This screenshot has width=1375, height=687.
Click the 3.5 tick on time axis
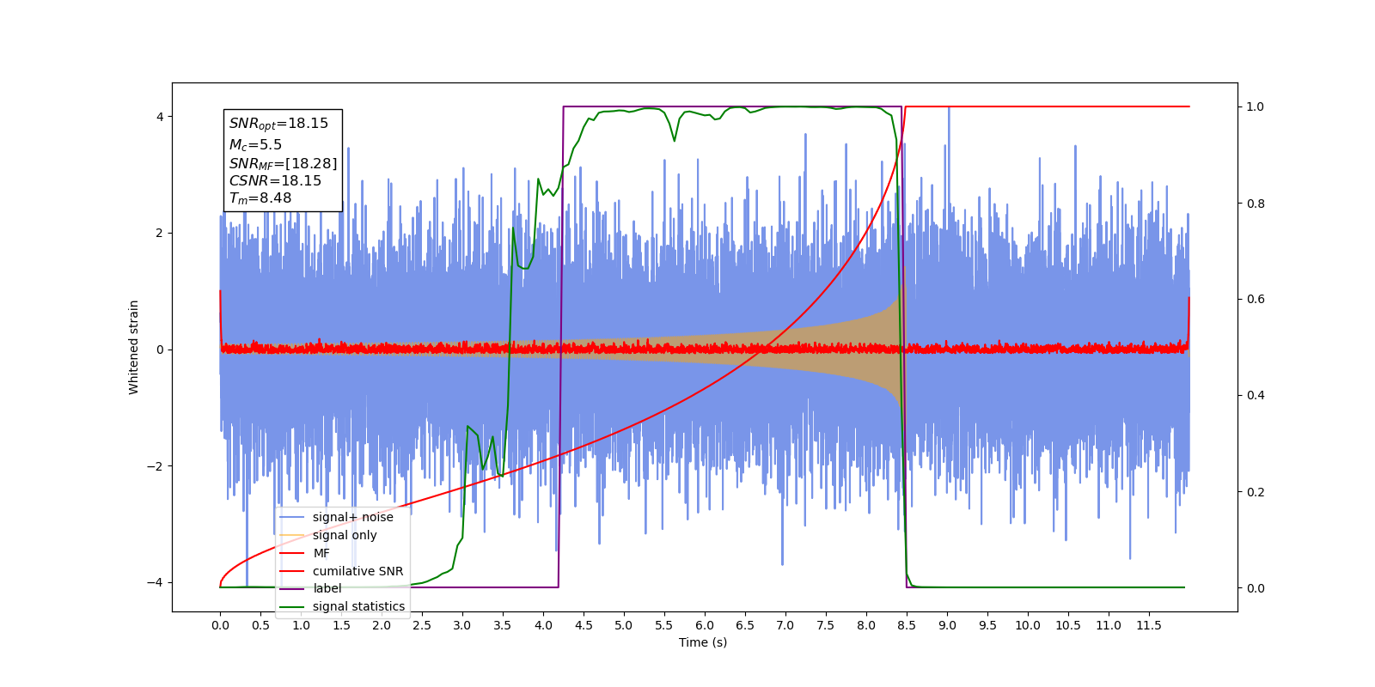[503, 625]
